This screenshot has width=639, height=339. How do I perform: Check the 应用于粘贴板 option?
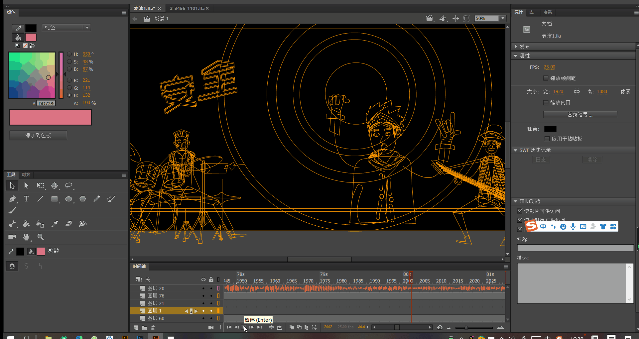point(547,139)
